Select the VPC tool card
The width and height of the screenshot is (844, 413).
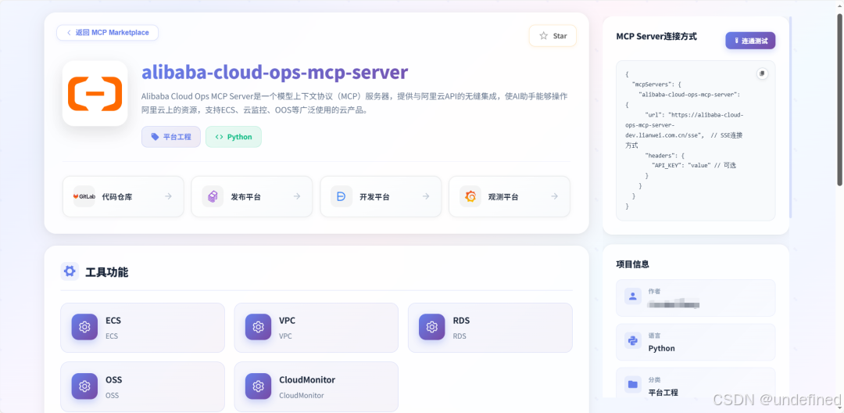pos(316,328)
